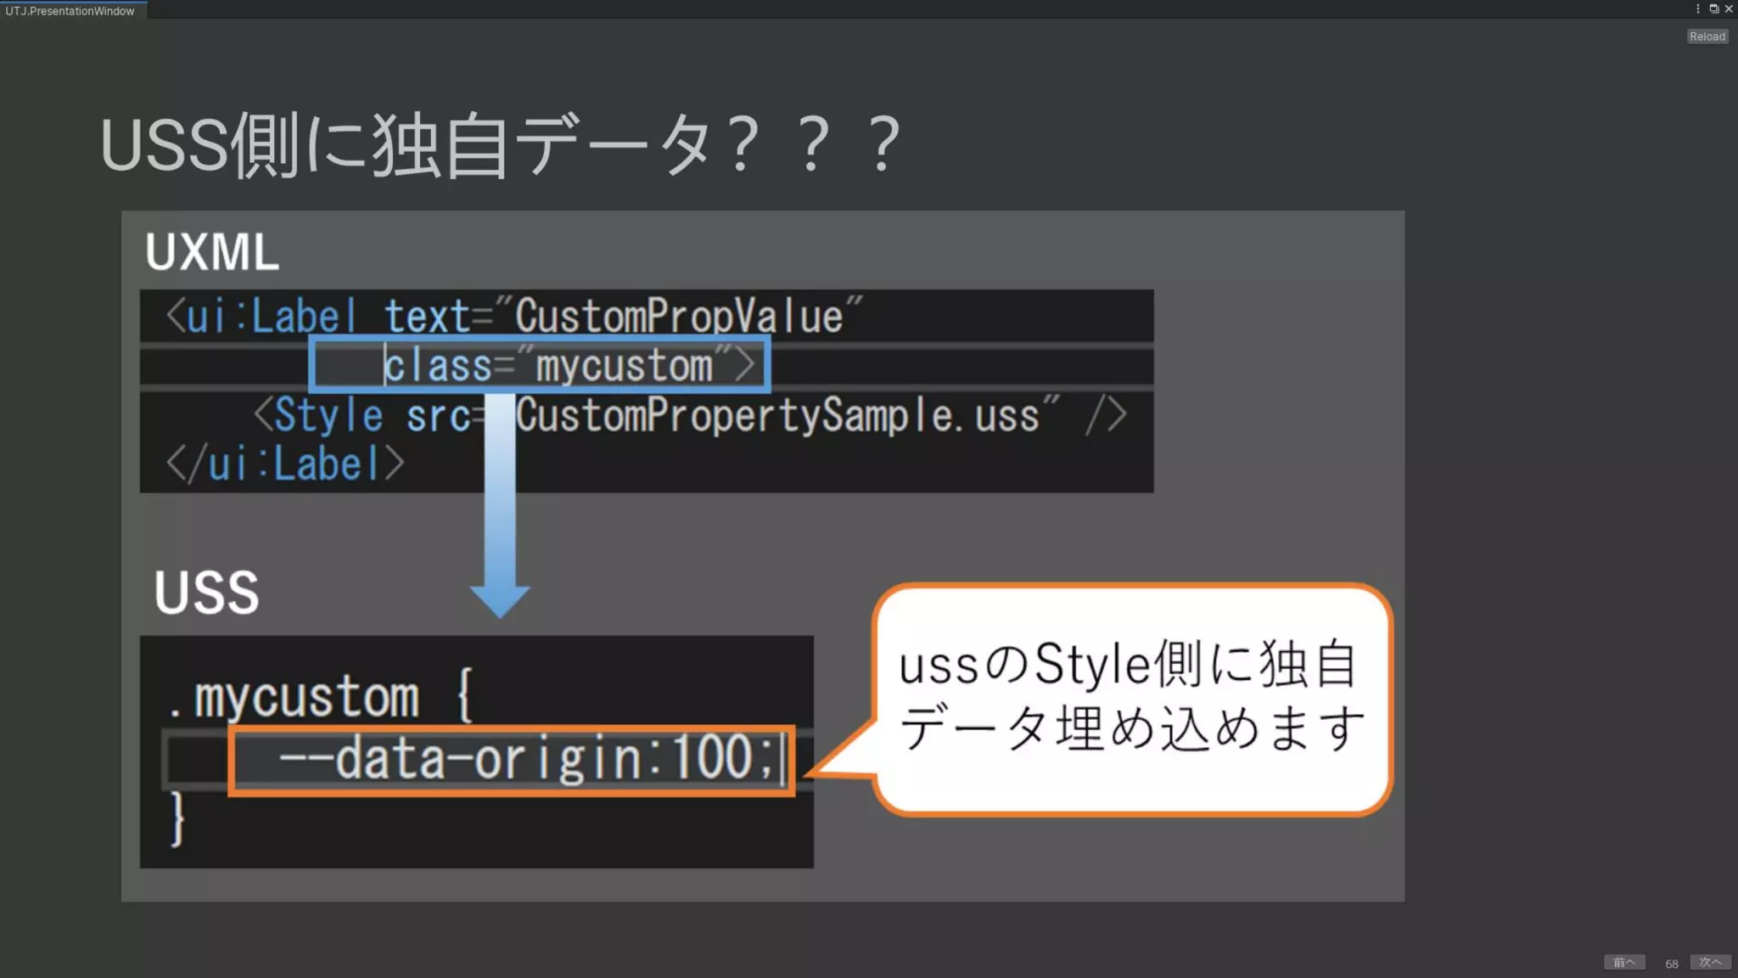Image resolution: width=1738 pixels, height=978 pixels.
Task: Click the slide title USS側に独自データ？？？
Action: click(501, 144)
